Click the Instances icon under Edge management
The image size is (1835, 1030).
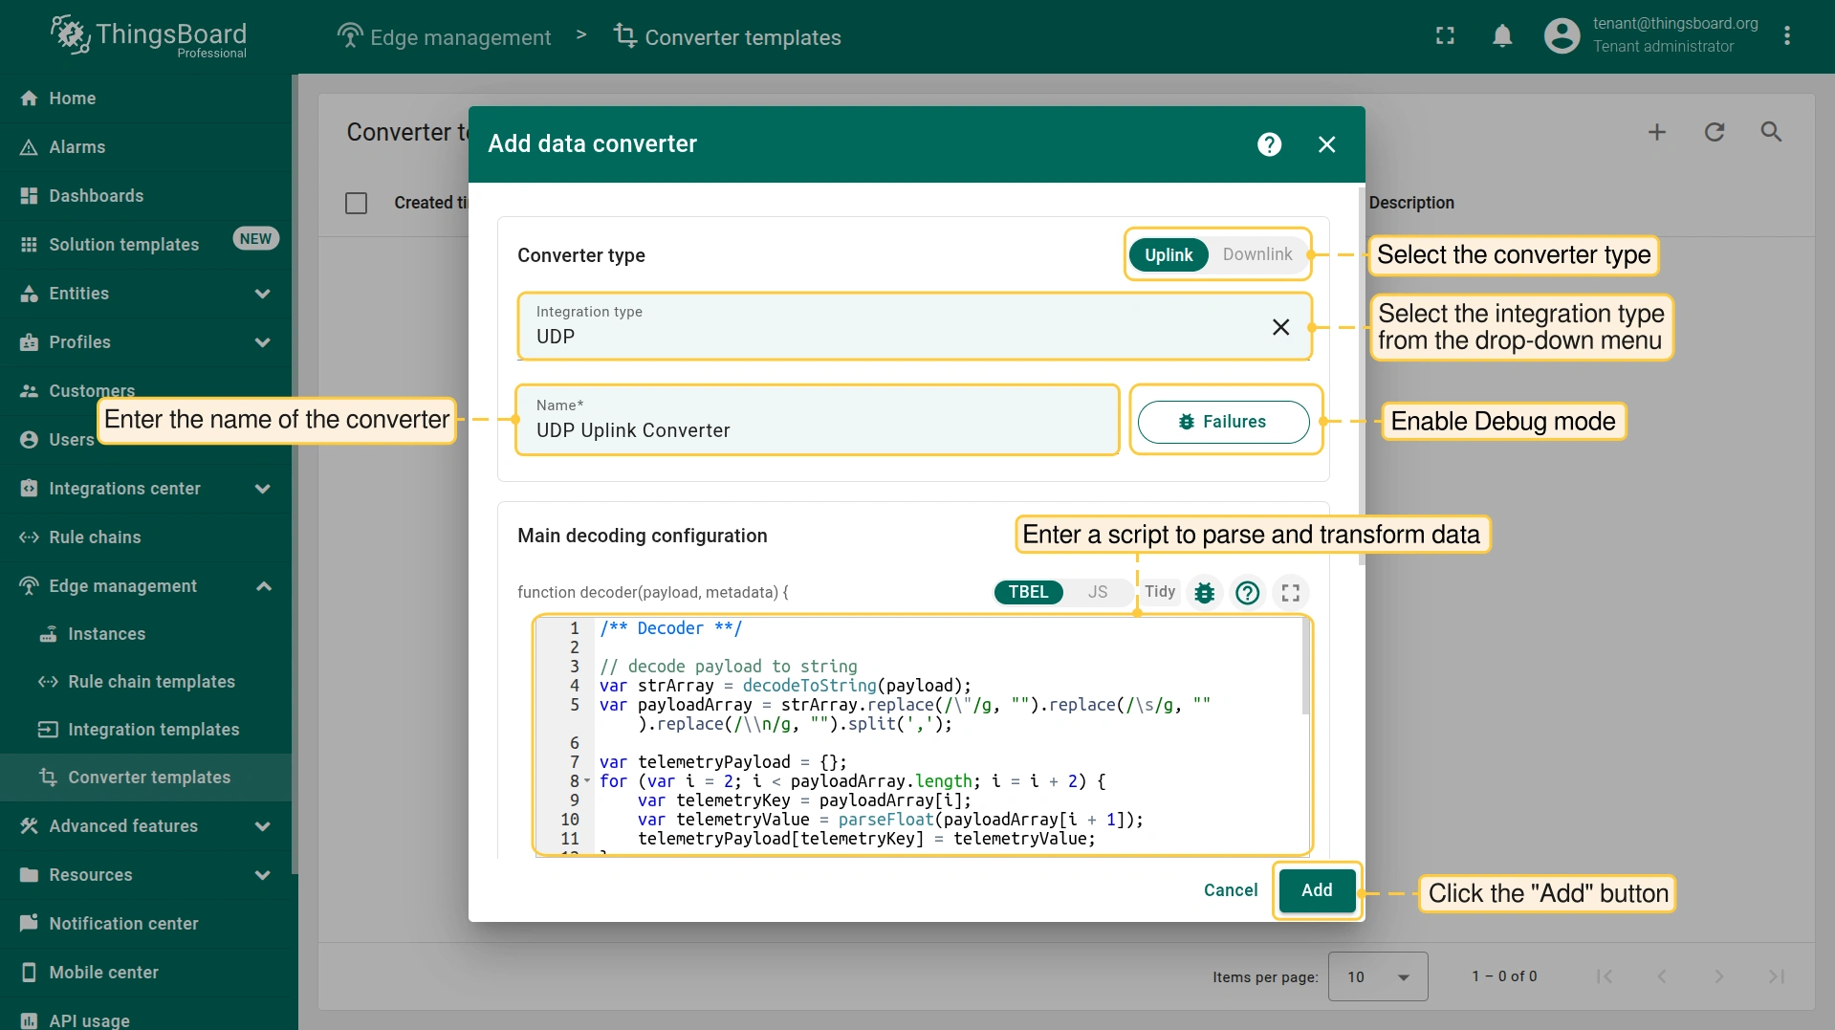tap(48, 634)
